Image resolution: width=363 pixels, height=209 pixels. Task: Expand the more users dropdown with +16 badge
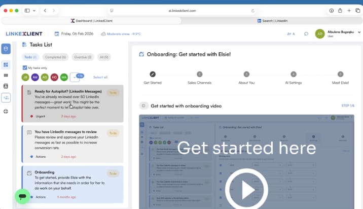pos(75,77)
